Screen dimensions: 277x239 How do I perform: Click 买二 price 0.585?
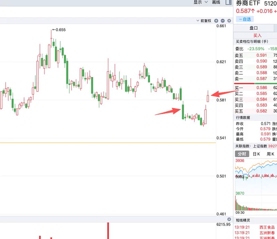[262, 93]
